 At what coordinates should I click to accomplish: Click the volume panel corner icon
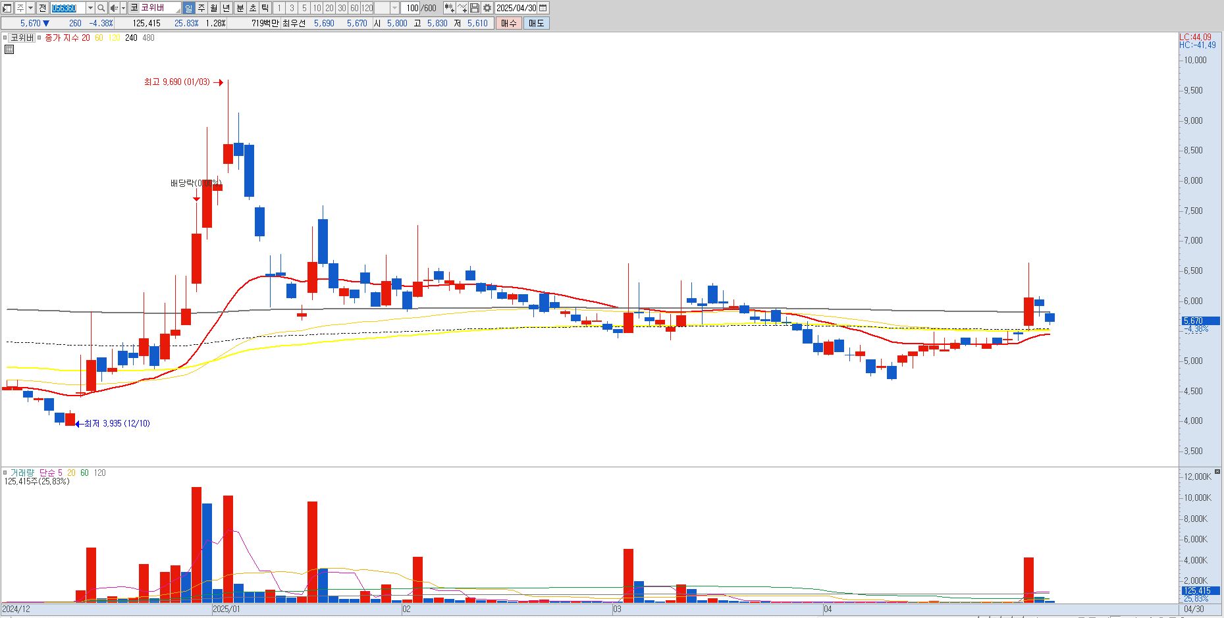point(1217,472)
